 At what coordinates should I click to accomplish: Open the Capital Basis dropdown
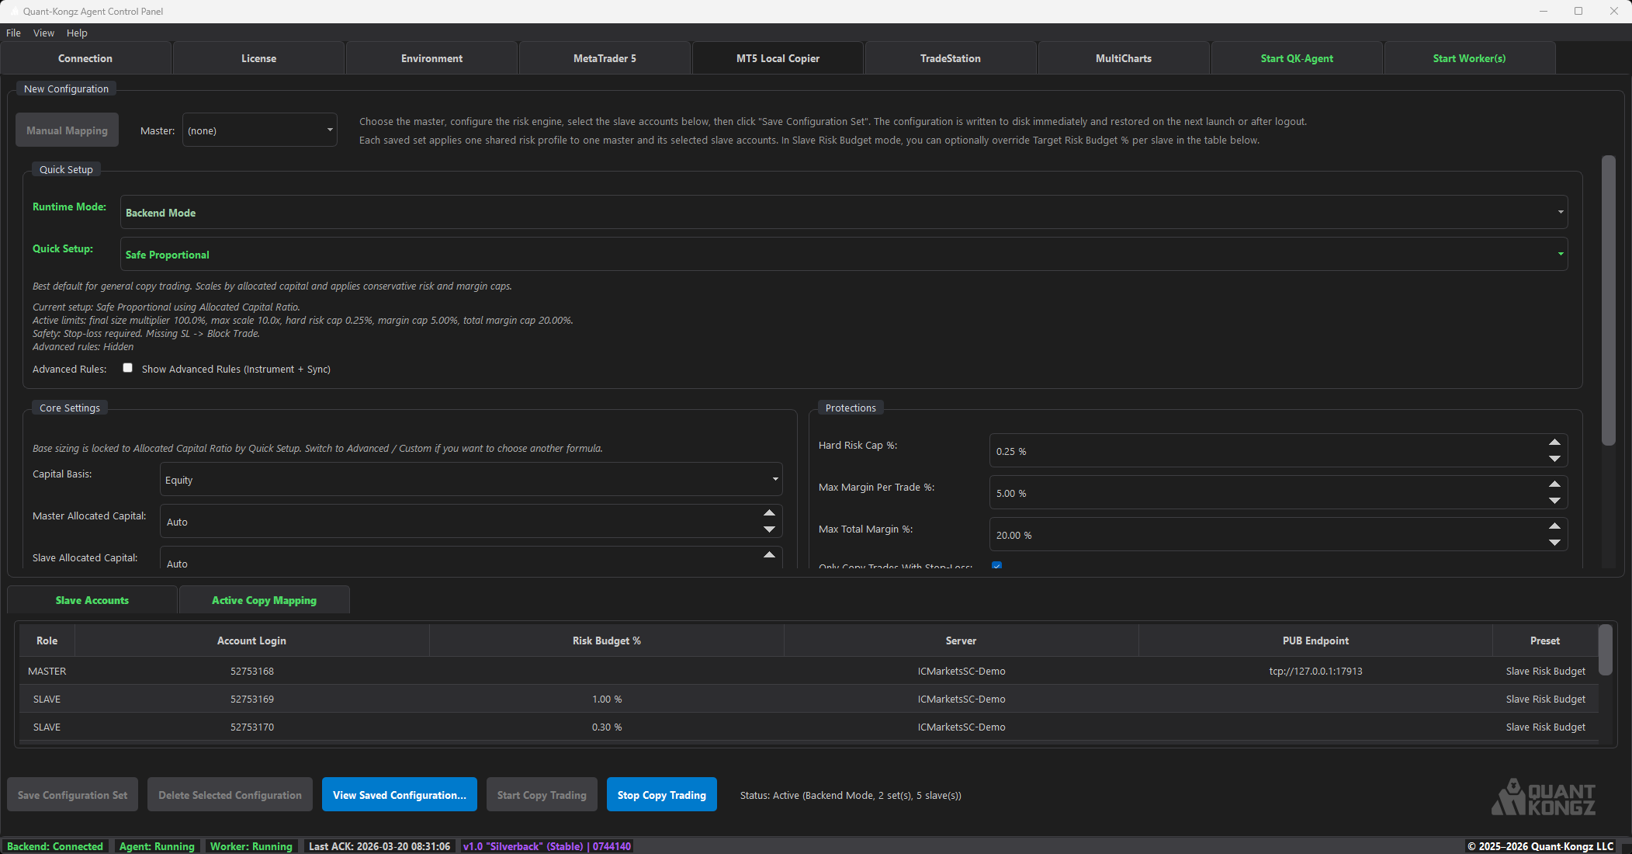470,479
